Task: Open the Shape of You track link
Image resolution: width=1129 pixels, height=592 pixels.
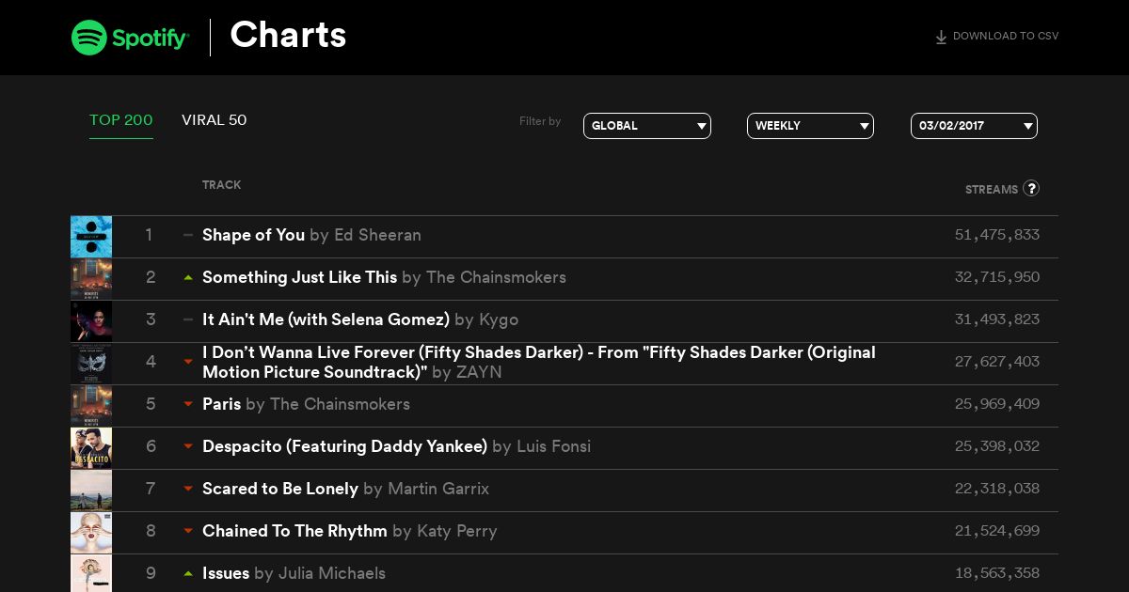Action: coord(253,235)
